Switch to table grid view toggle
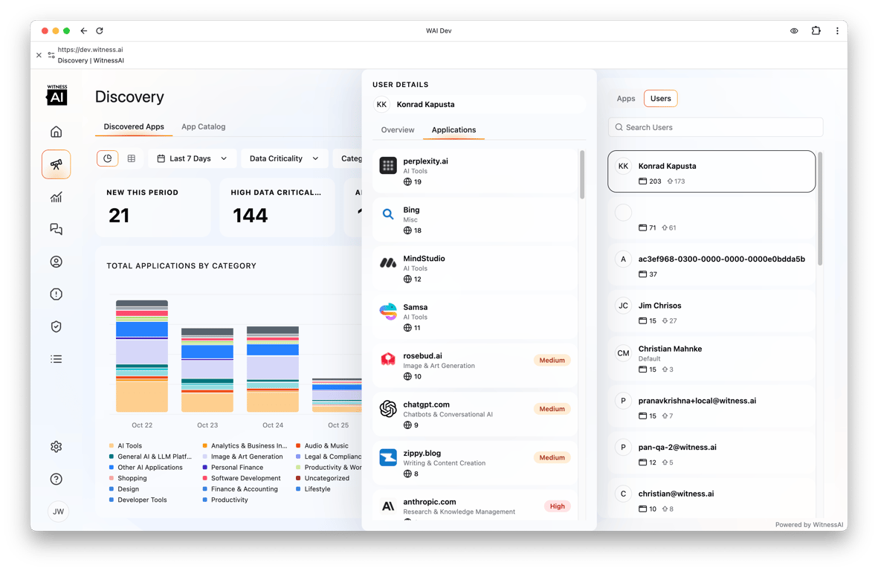 (x=132, y=158)
